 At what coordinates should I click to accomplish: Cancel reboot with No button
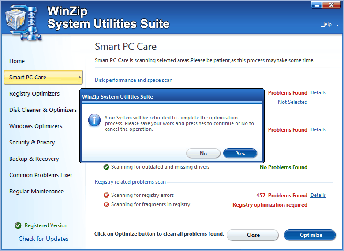pyautogui.click(x=203, y=154)
